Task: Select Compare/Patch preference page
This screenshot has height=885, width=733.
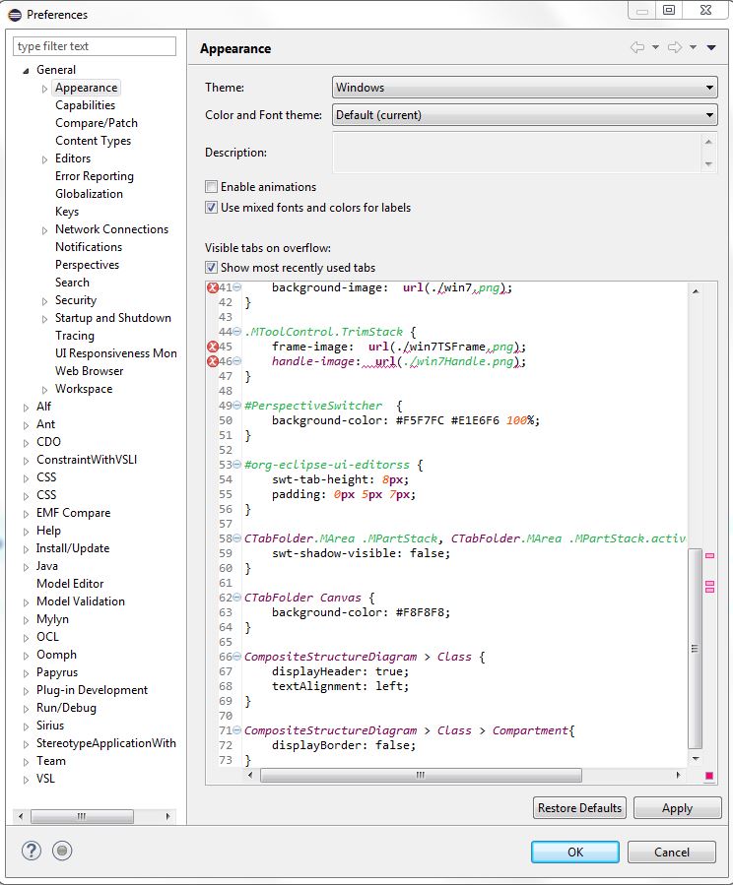Action: coord(97,123)
